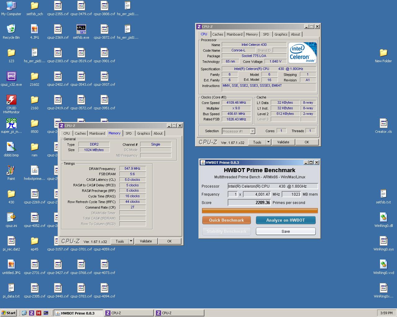
Task: Click DRAM Frequency value 547.9 MHz
Action: point(132,169)
